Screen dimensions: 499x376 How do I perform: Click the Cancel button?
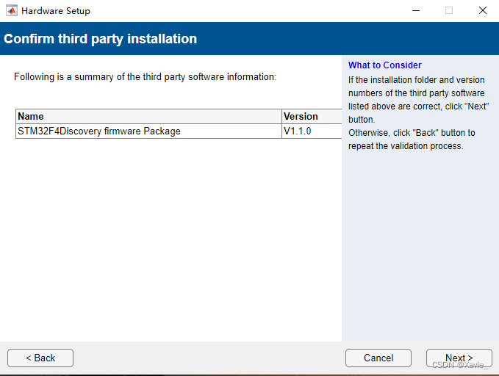coord(378,358)
